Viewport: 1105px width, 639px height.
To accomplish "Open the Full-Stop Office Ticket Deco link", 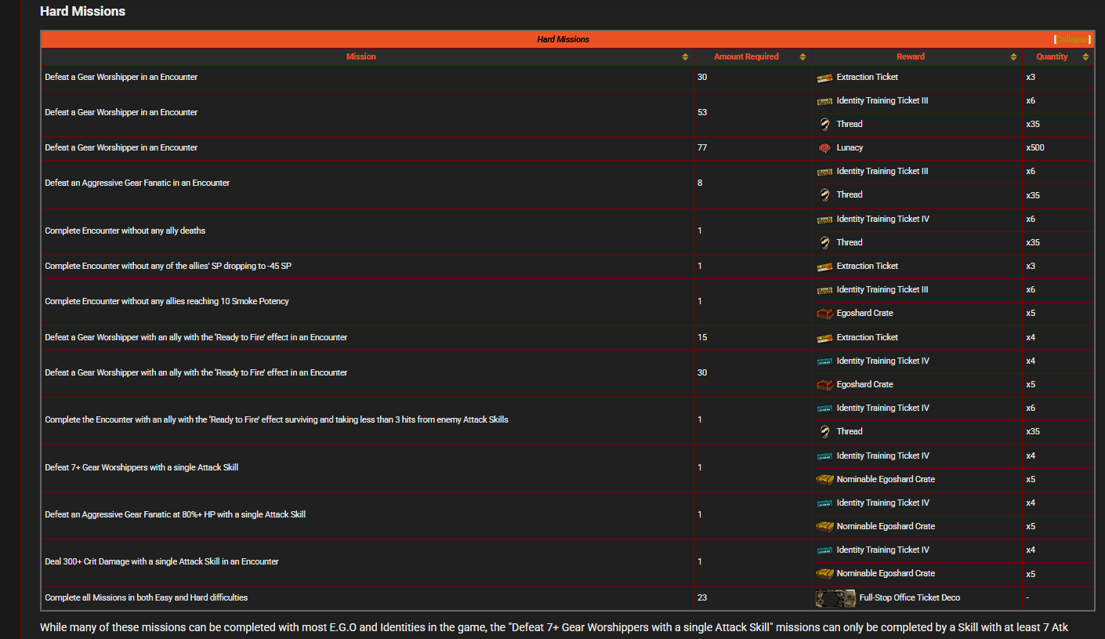I will [x=910, y=598].
